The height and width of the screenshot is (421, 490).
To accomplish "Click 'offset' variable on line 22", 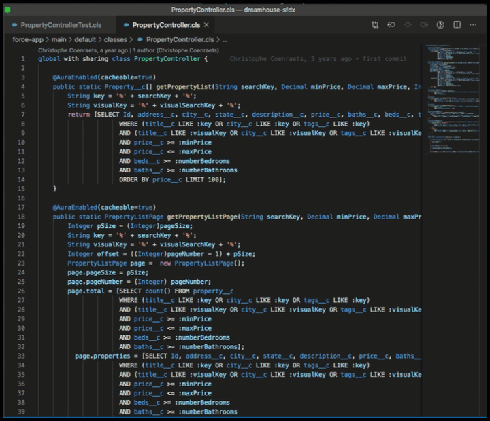I will click(108, 254).
